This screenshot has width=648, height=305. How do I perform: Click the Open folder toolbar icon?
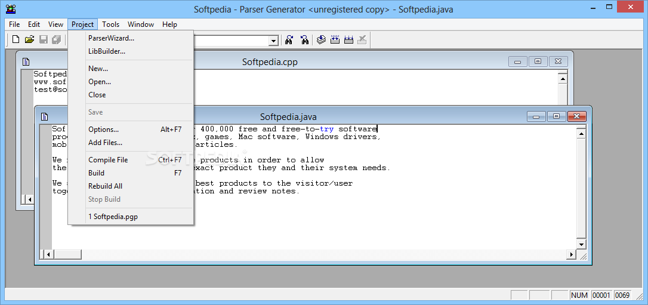pos(29,39)
